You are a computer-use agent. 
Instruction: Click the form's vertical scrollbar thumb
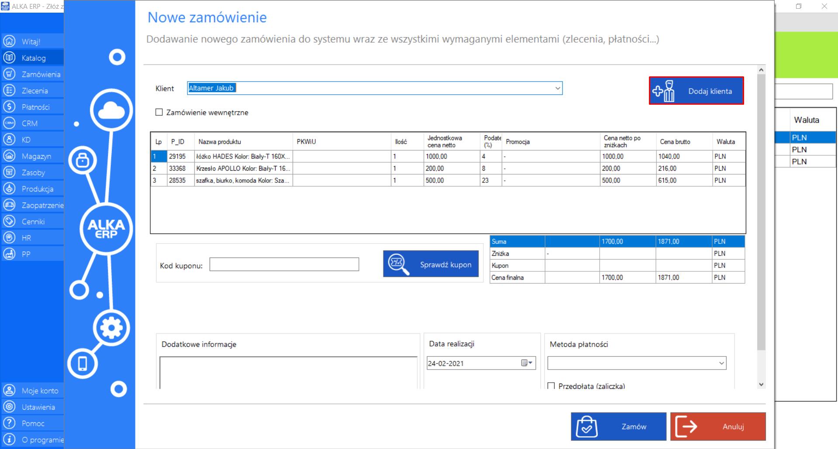tap(761, 212)
